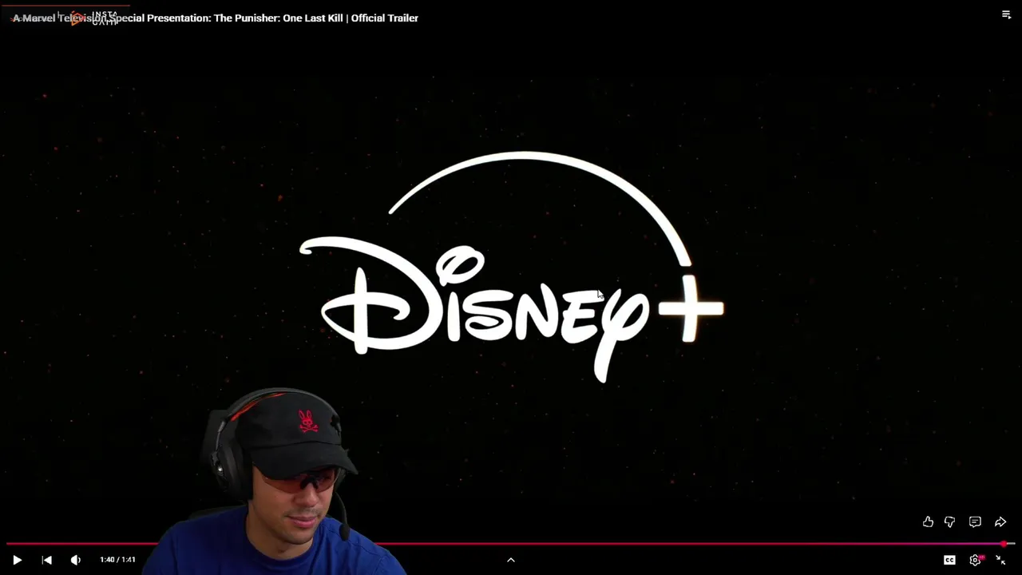Expand the upward chevron for more videos
Screen dimensions: 1022x575
point(511,560)
